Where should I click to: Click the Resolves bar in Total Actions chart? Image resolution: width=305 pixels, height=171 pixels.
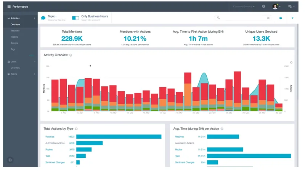coord(119,137)
